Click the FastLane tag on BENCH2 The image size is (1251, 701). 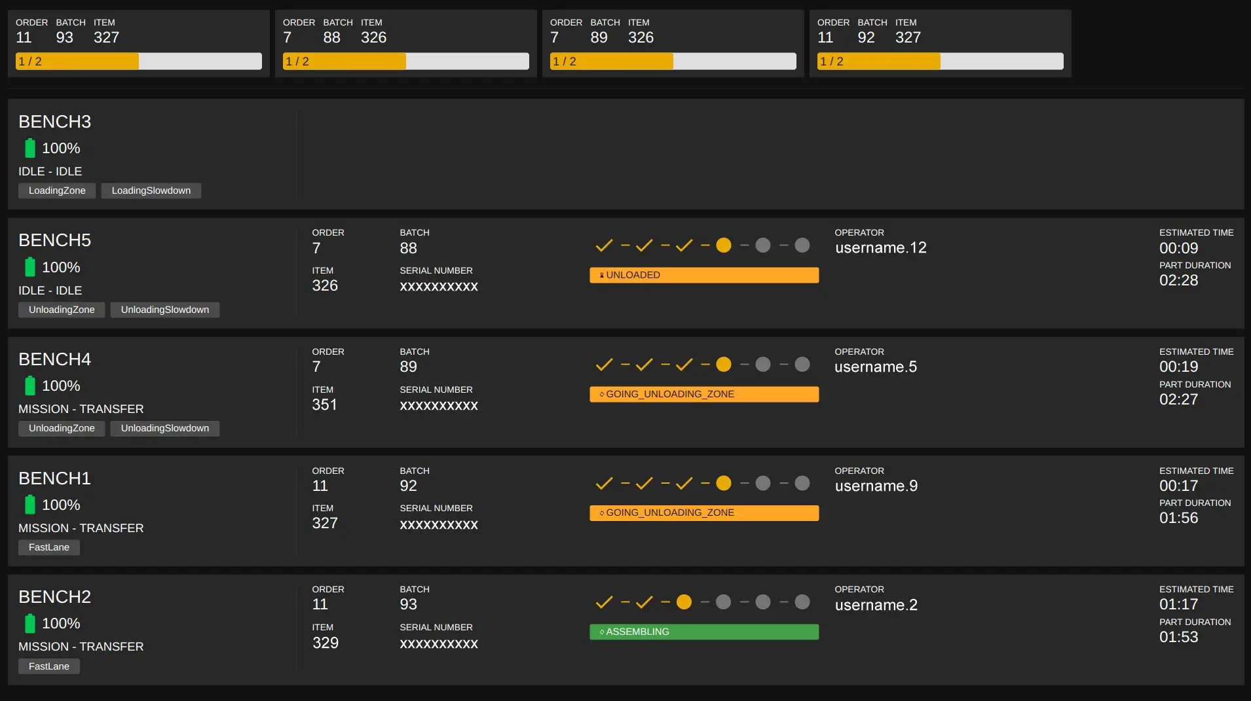tap(49, 666)
